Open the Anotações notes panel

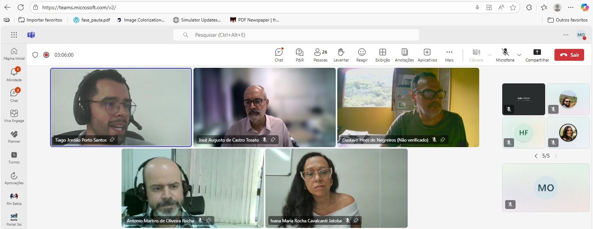(404, 54)
